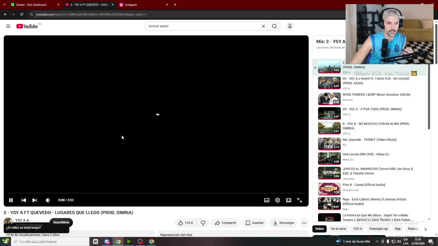Play 'Una Locura (Rkt Chill)' by Manu DJ

(370, 159)
